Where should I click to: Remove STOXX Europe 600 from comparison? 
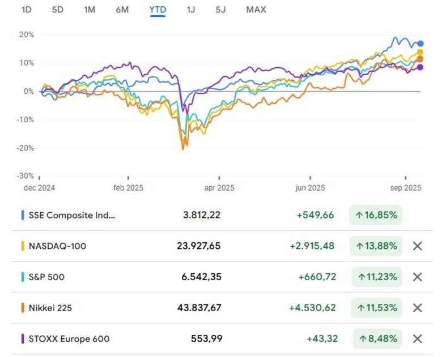[x=418, y=339]
